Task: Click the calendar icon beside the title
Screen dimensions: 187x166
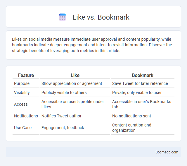Action: (x=63, y=17)
